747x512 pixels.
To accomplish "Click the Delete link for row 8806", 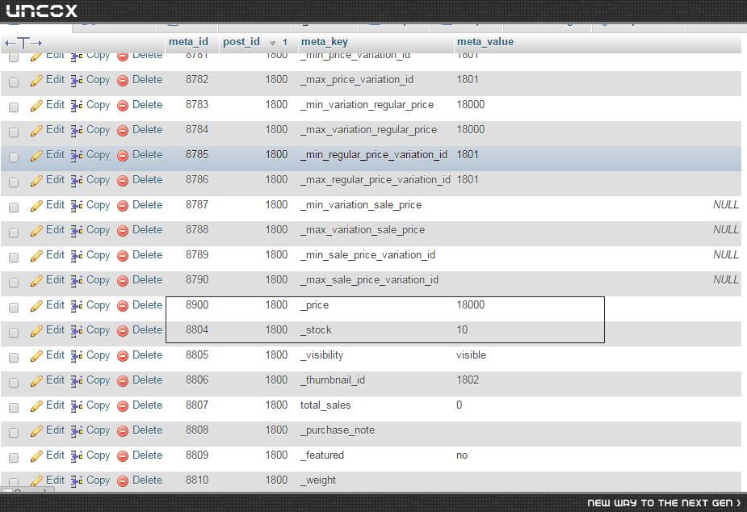I will pyautogui.click(x=147, y=380).
